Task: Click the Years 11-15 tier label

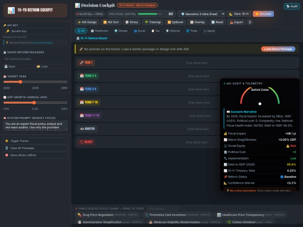Action: 89,115
